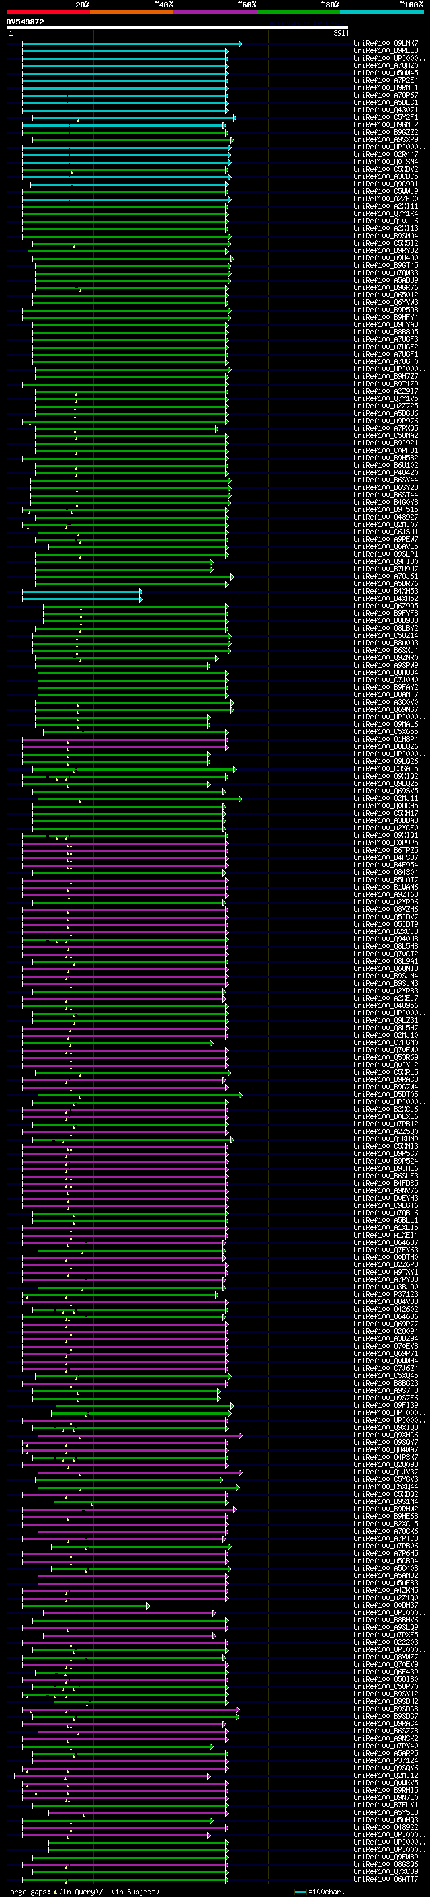Select hit label UniRef100_B6TPZ5
This screenshot has width=430, height=1897.
click(x=386, y=850)
